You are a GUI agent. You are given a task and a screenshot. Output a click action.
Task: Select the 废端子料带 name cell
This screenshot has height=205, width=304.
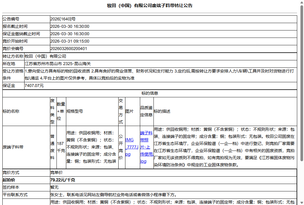(12, 147)
